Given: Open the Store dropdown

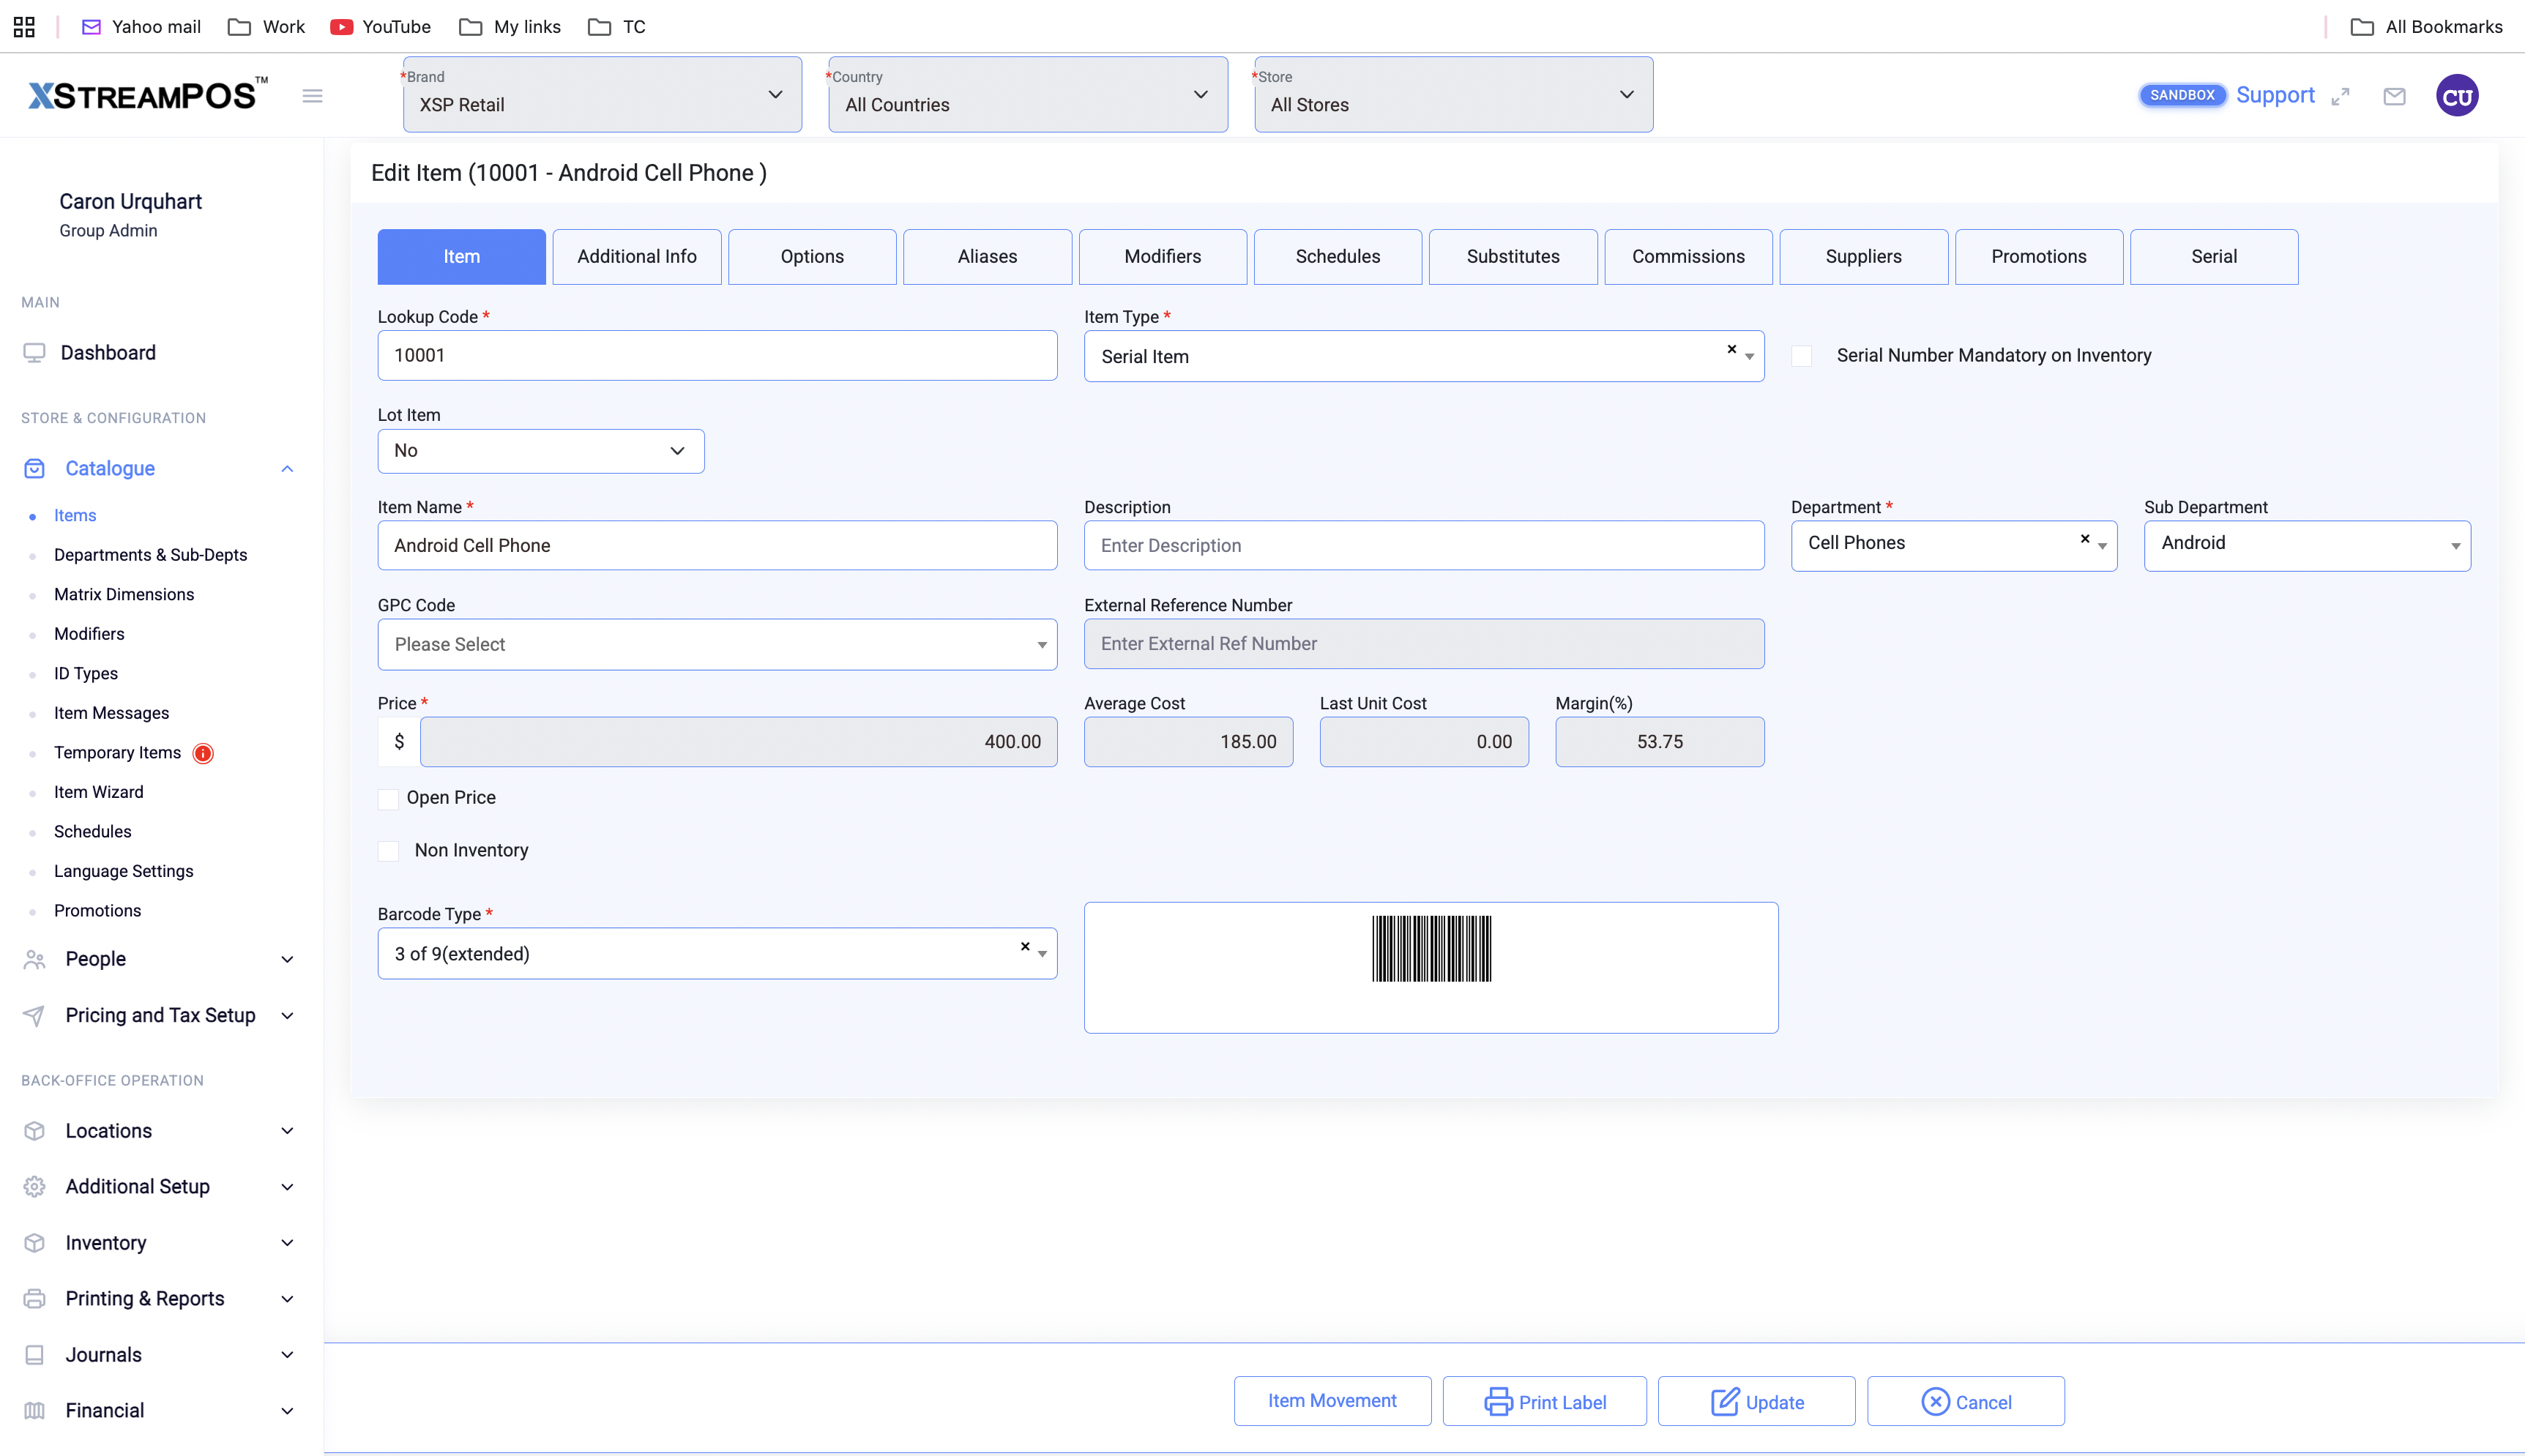Looking at the screenshot, I should click(x=1454, y=95).
